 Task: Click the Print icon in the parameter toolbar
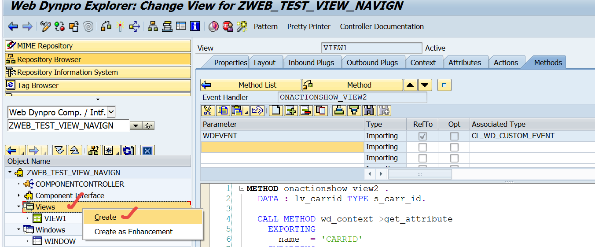click(338, 110)
